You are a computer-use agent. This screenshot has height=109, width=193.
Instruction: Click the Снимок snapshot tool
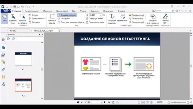[33, 15]
